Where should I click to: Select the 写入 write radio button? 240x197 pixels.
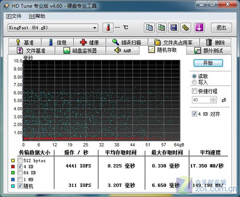194,82
